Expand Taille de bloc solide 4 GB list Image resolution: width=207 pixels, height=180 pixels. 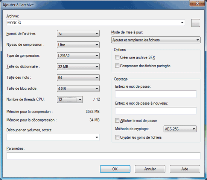pyautogui.click(x=78, y=88)
